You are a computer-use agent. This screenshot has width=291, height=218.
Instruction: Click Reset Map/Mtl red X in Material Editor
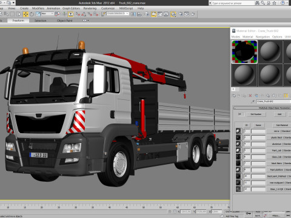pyautogui.click(x=250, y=96)
